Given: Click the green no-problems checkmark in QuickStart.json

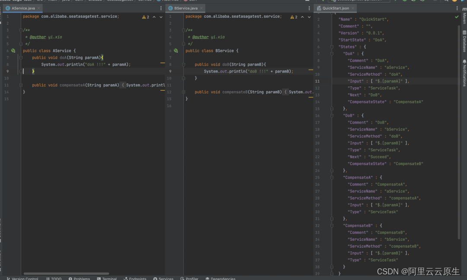Looking at the screenshot, I should (x=457, y=17).
